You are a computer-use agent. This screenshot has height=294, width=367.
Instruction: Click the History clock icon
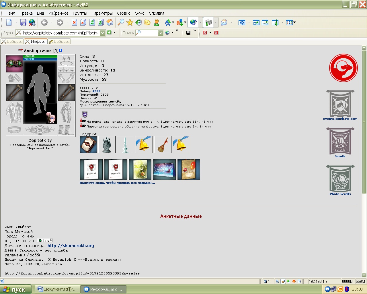[x=139, y=22]
